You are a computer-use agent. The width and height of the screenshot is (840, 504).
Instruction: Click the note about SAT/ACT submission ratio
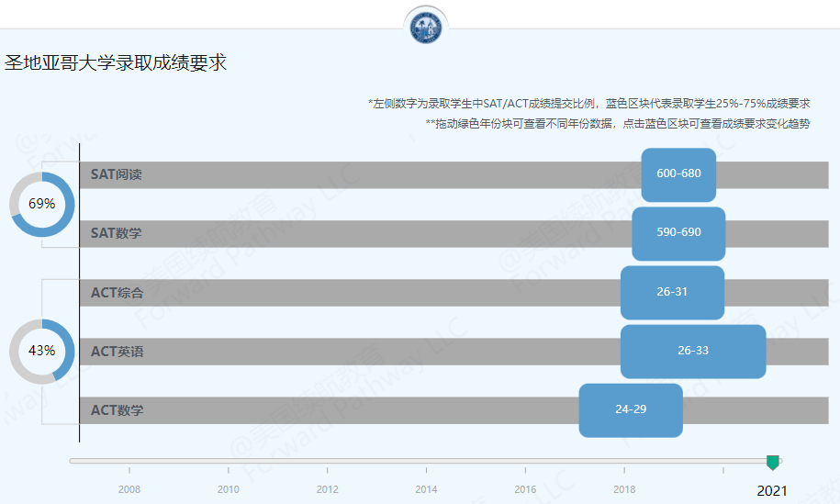[x=588, y=104]
